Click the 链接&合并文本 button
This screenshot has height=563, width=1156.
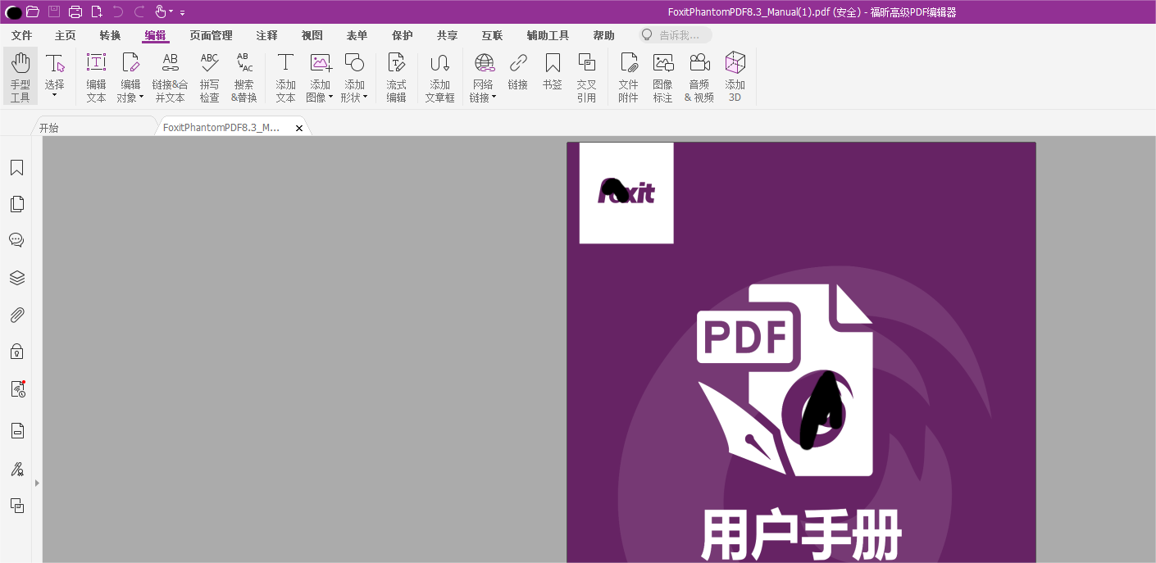[x=170, y=76]
